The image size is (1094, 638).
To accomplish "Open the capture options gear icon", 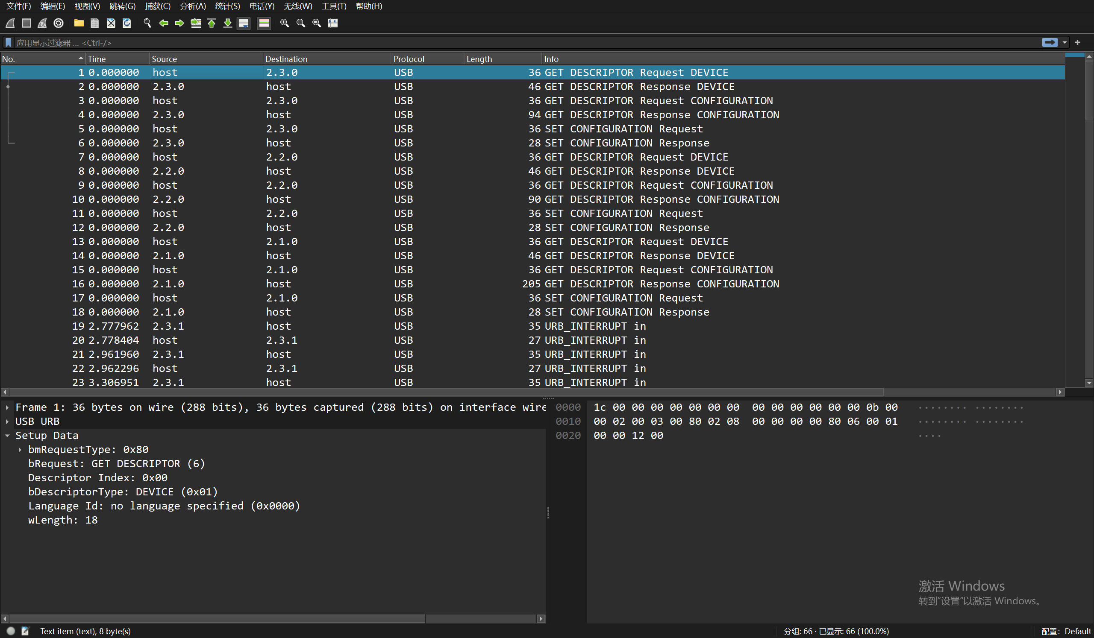I will coord(59,23).
